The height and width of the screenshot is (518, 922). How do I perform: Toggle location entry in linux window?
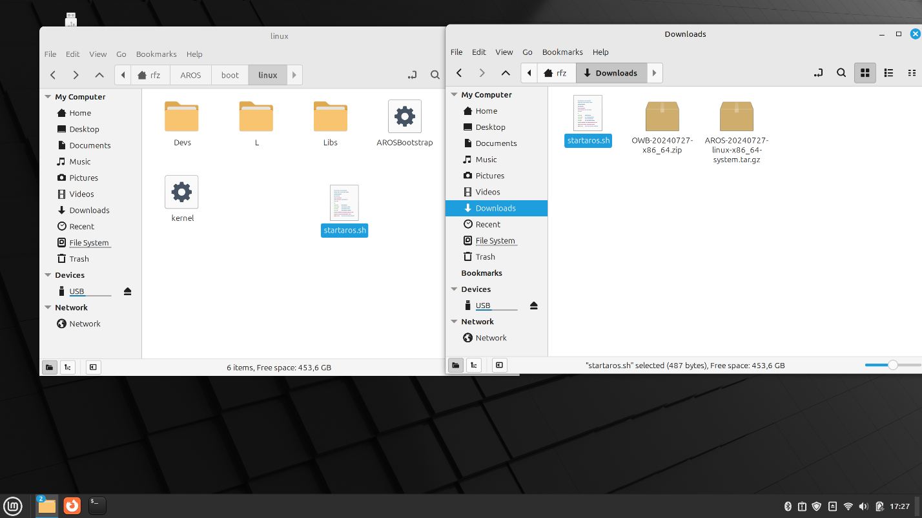(412, 75)
